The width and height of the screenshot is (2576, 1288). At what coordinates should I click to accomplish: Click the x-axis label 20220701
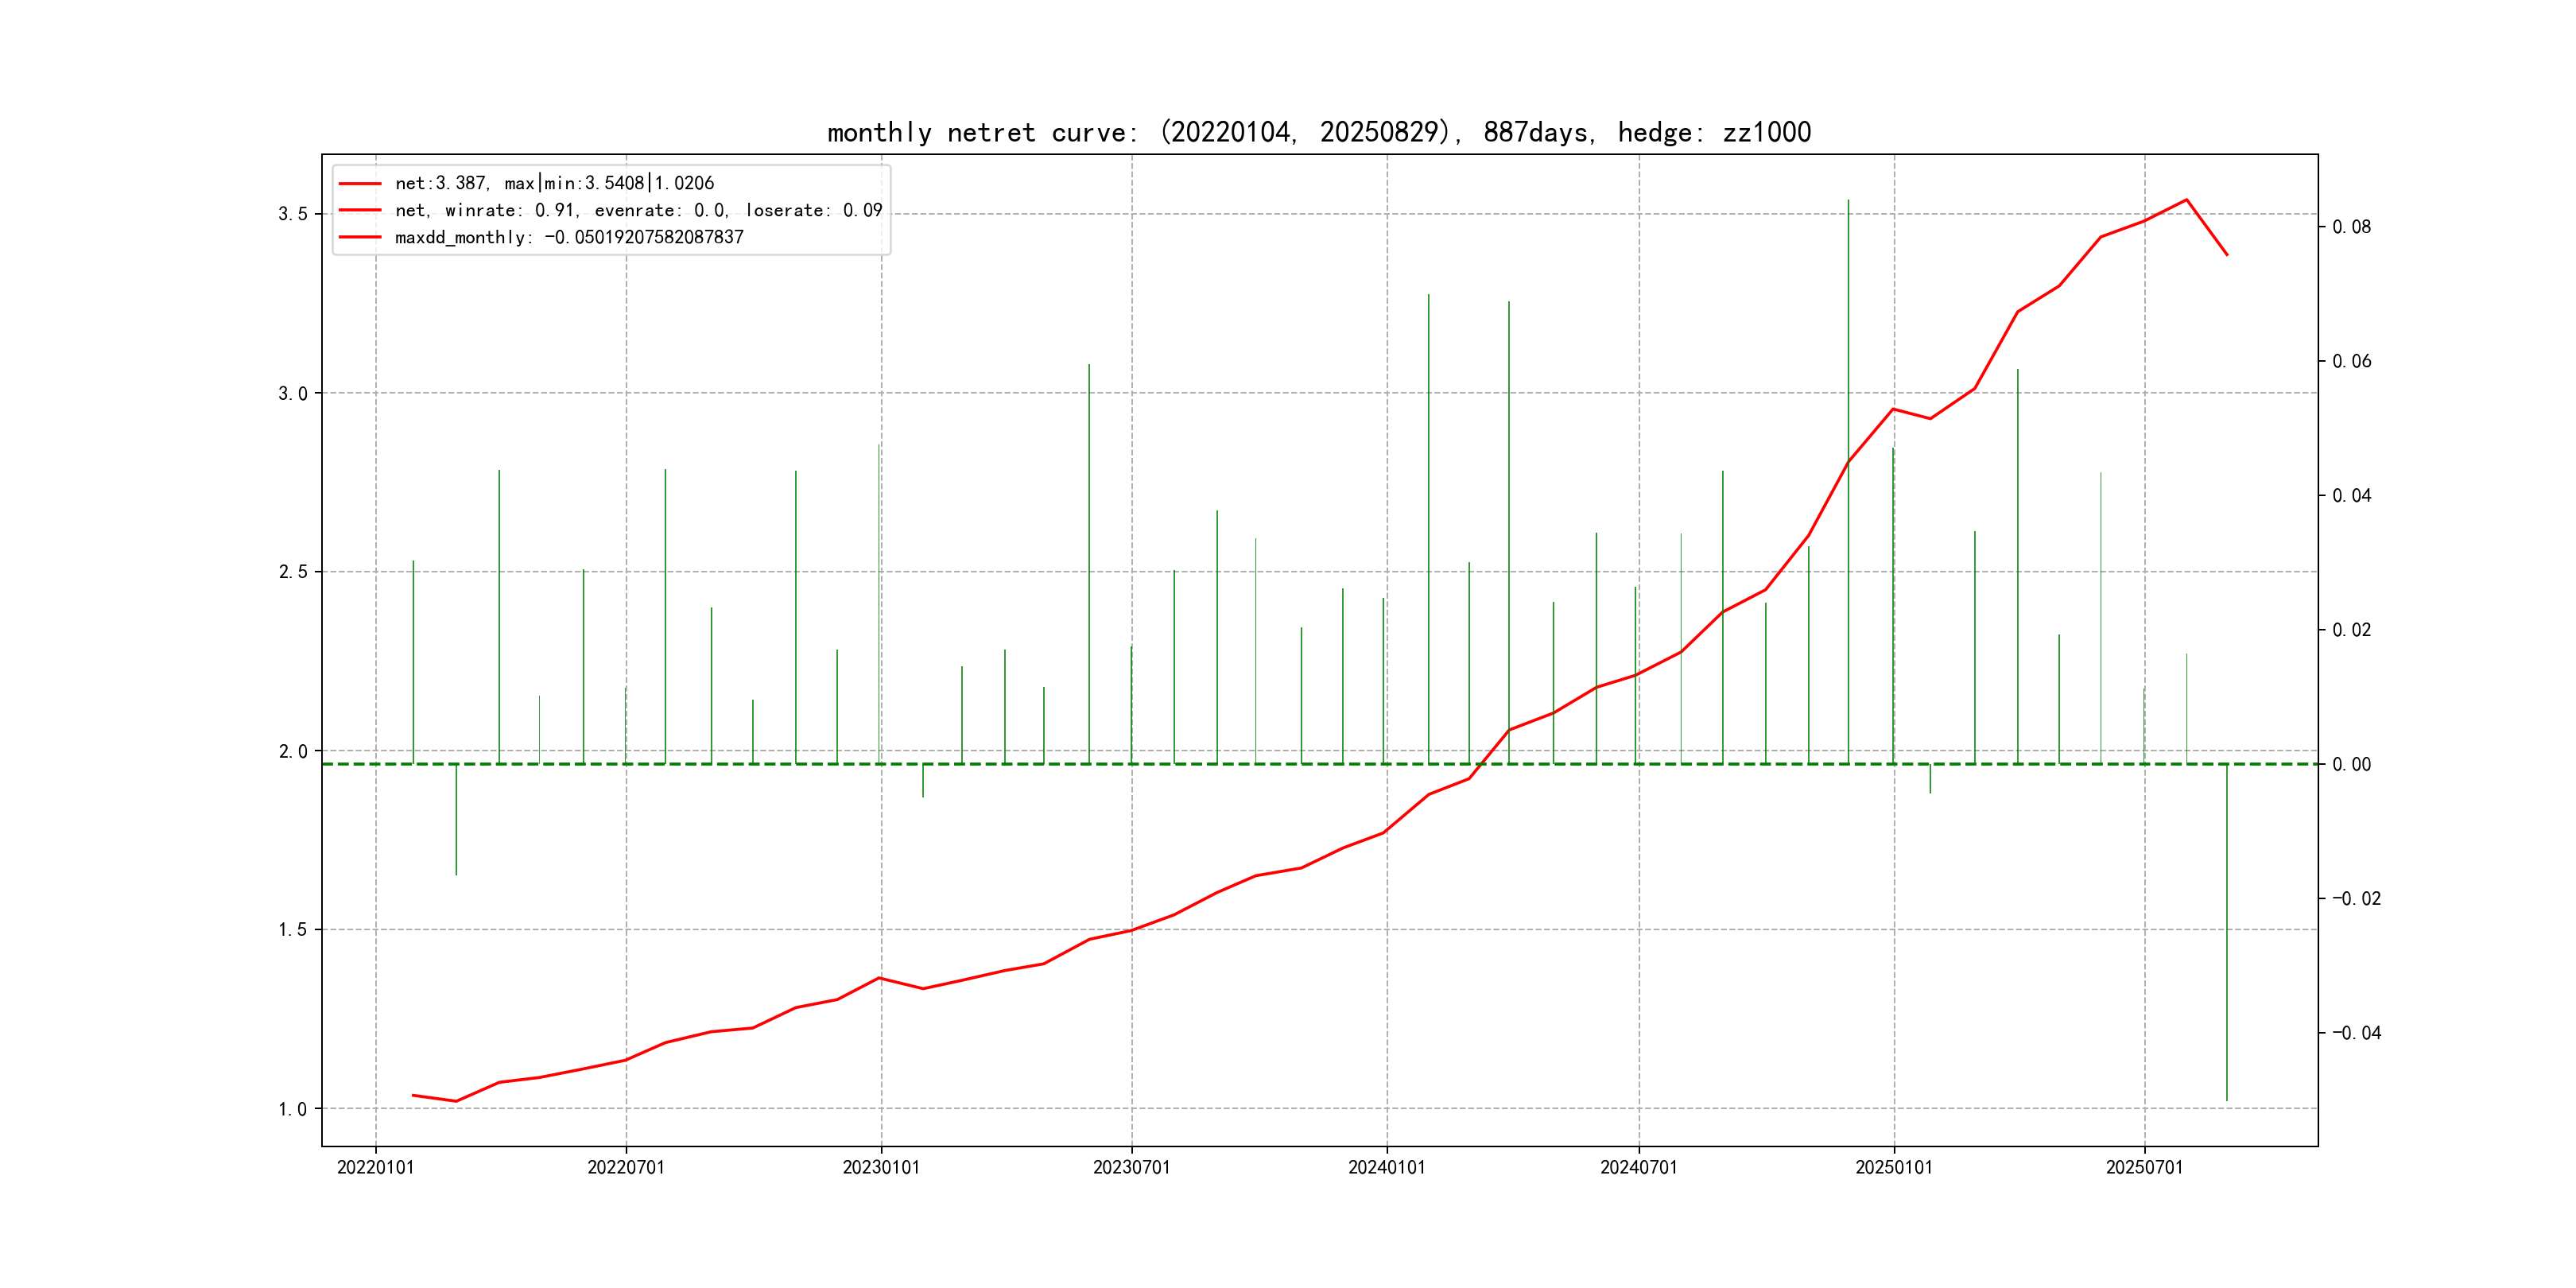click(626, 1167)
